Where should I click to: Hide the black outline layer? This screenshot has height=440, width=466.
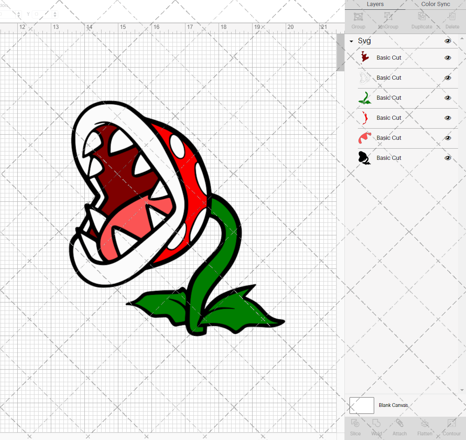[x=447, y=158]
